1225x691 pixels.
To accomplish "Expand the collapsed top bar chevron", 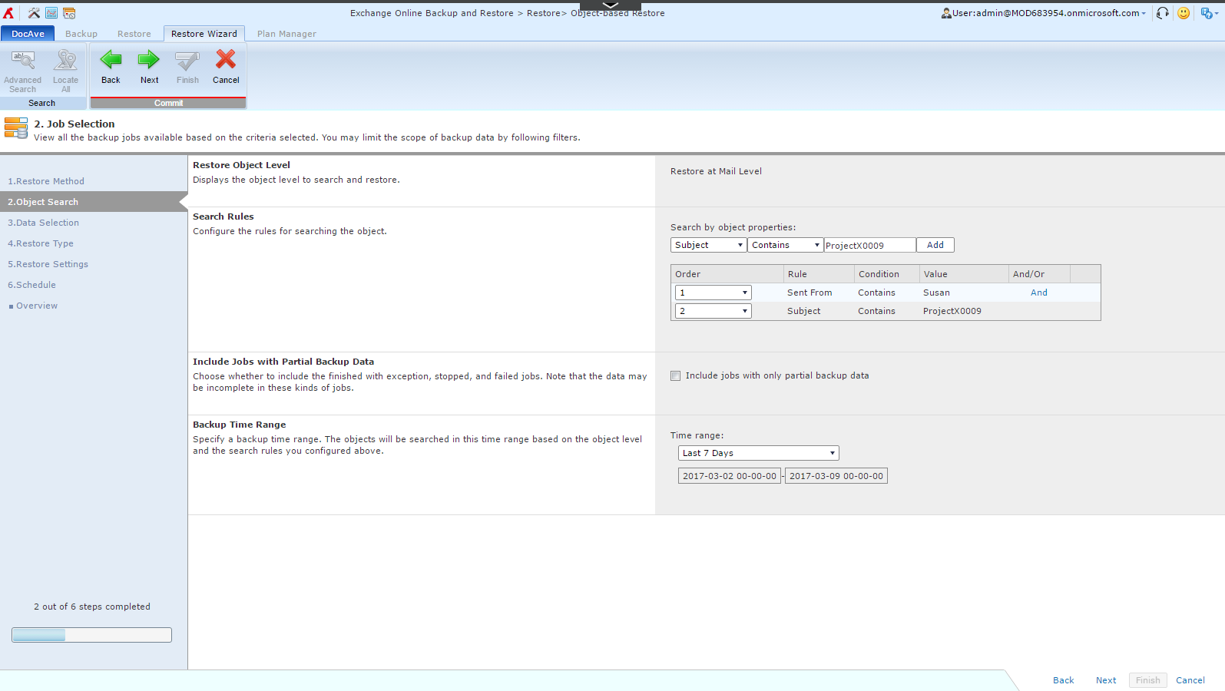I will 611,5.
